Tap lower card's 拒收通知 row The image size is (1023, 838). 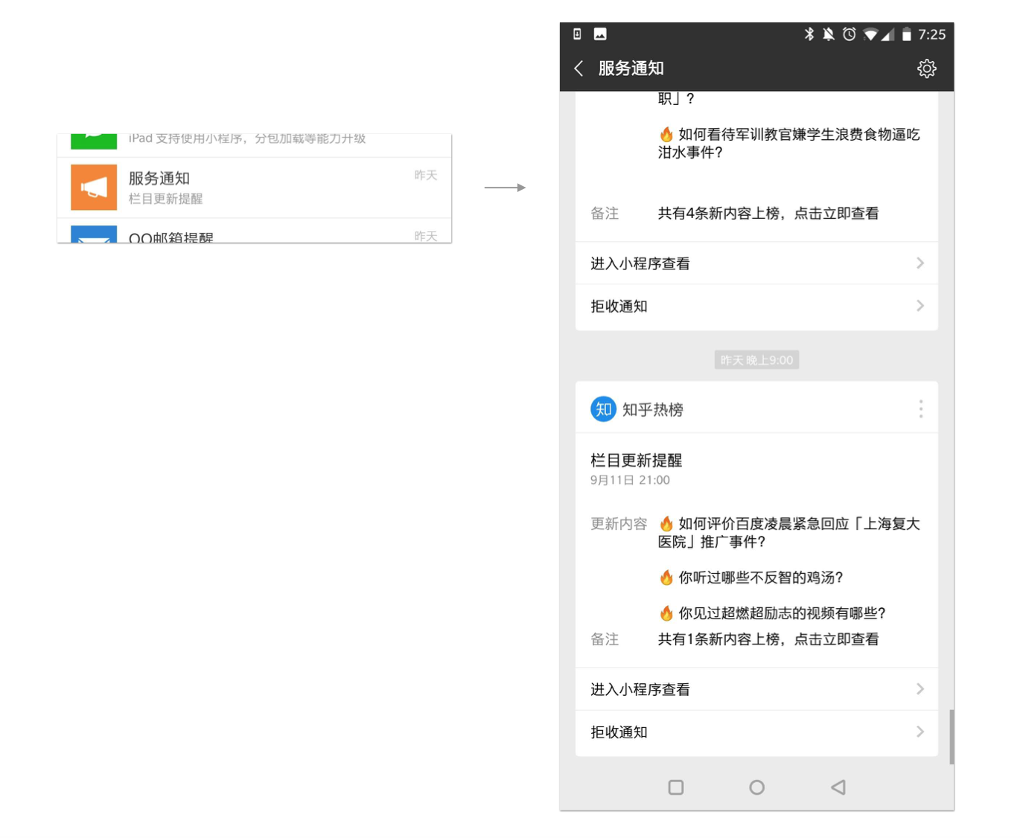point(756,732)
